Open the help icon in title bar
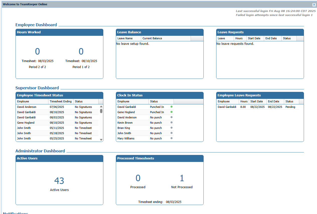 [314, 5]
